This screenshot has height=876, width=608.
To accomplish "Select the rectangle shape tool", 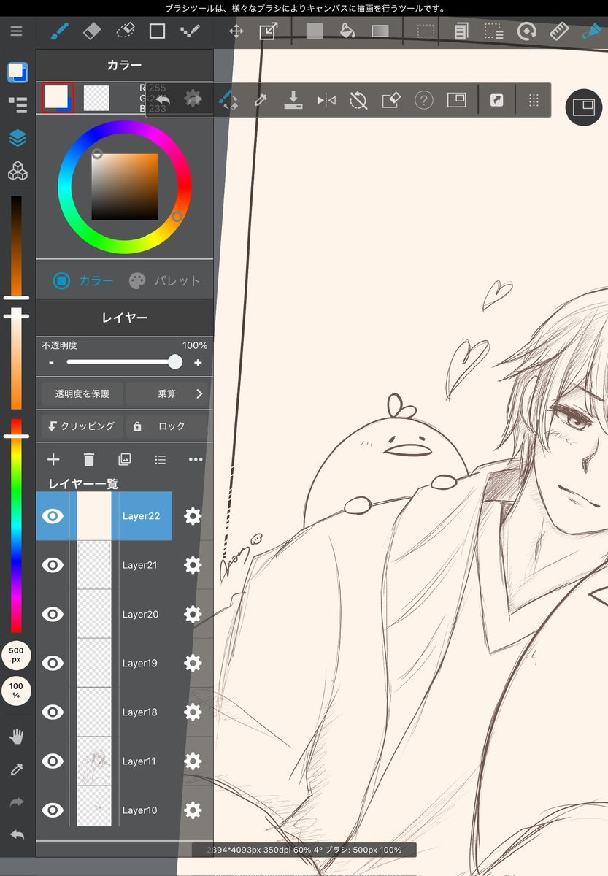I will click(x=157, y=31).
